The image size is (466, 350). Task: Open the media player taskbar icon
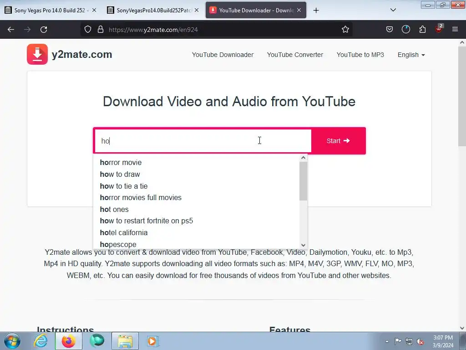(x=153, y=341)
